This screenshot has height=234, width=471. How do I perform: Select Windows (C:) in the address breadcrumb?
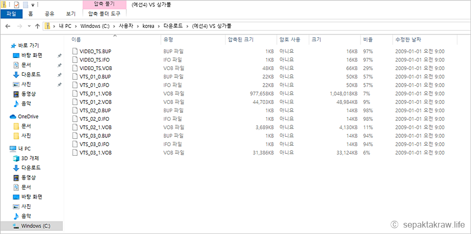94,26
